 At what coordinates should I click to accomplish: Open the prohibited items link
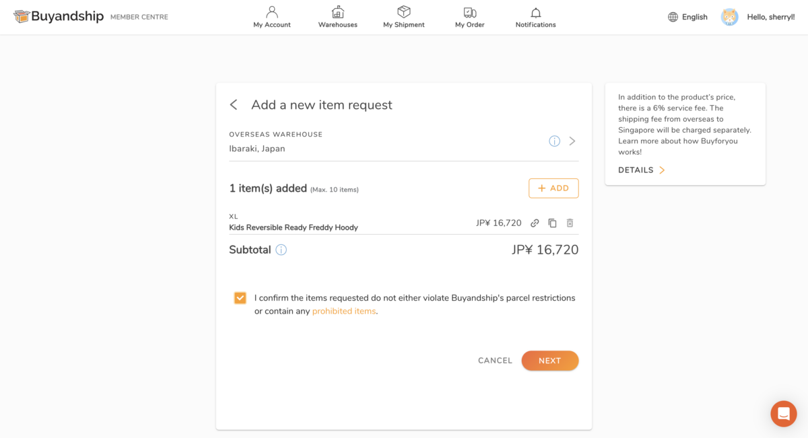(x=344, y=312)
